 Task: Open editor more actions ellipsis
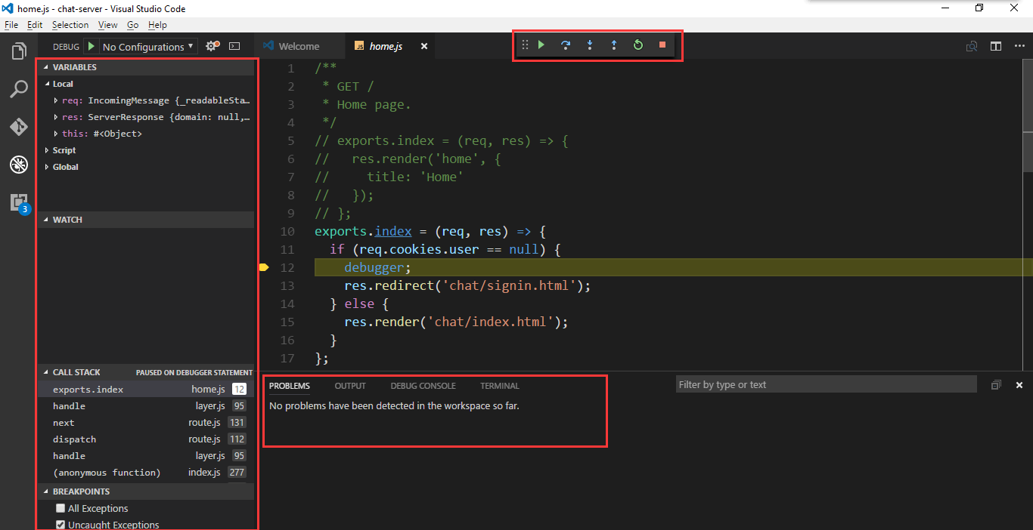(x=1019, y=46)
